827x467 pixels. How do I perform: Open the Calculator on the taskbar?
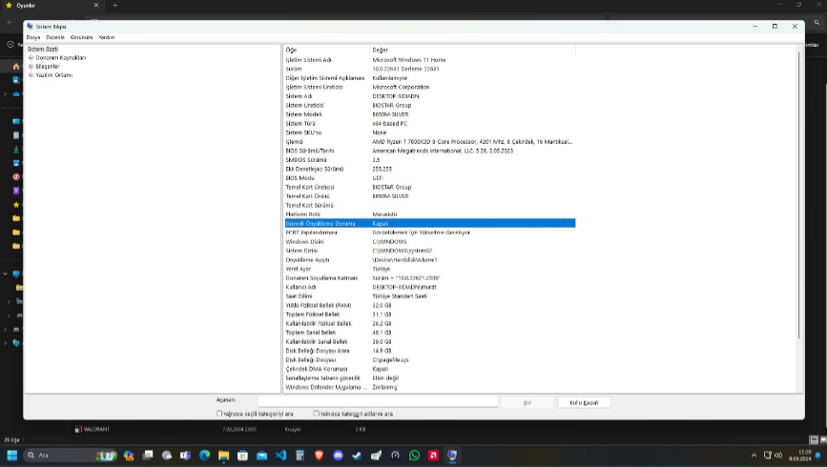300,455
